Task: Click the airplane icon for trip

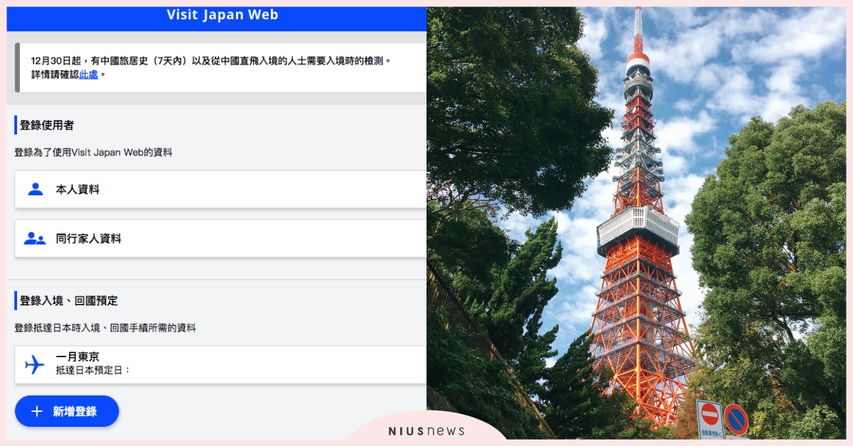Action: 35,364
